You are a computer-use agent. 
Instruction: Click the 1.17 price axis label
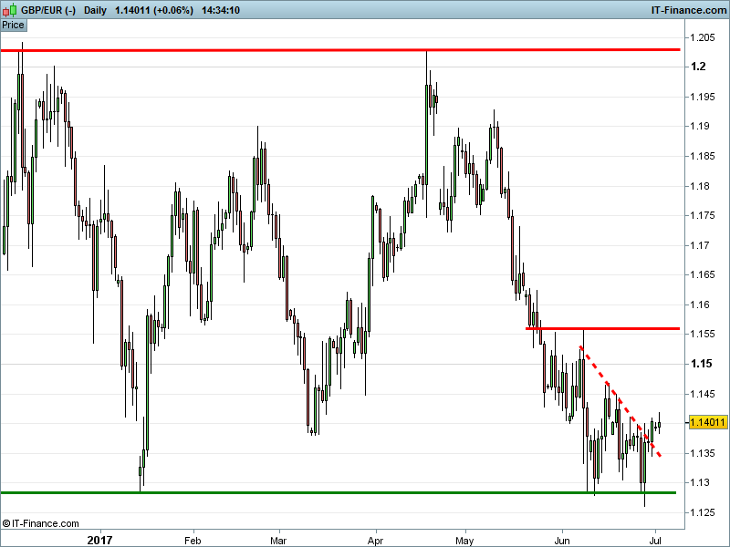[700, 245]
